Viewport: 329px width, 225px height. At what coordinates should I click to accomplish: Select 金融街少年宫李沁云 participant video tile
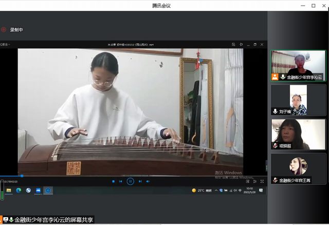(298, 66)
